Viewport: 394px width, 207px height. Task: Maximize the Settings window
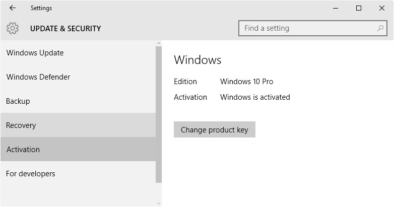359,8
